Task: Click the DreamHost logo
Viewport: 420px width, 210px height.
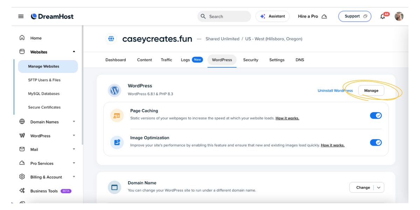Action: pyautogui.click(x=52, y=16)
